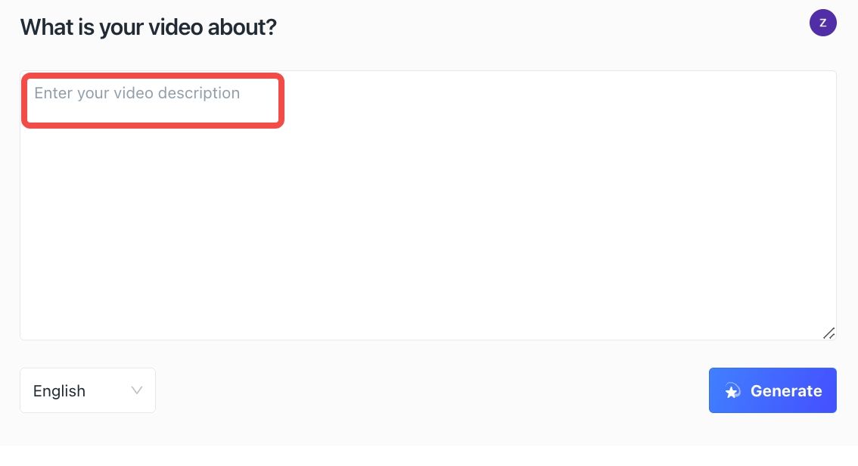Image resolution: width=858 pixels, height=466 pixels.
Task: Click the diagonal resize grip icon
Action: (828, 333)
